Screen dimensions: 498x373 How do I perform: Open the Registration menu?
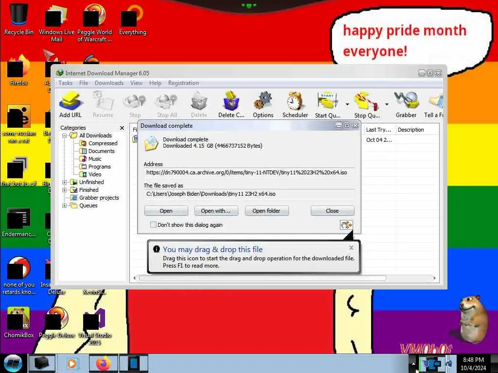click(x=183, y=83)
